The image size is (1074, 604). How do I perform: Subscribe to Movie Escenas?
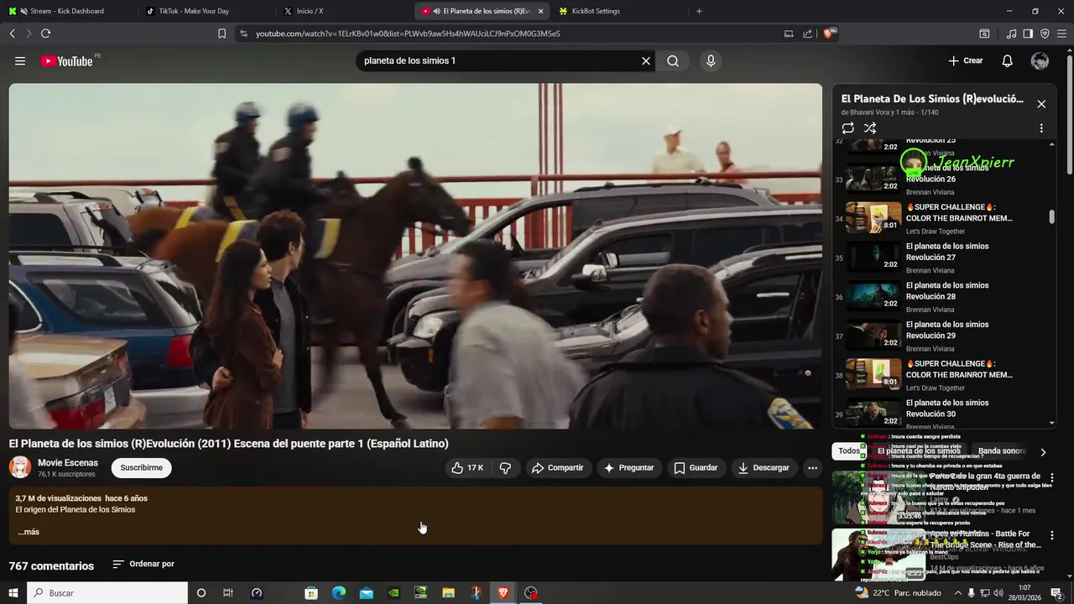tap(141, 468)
